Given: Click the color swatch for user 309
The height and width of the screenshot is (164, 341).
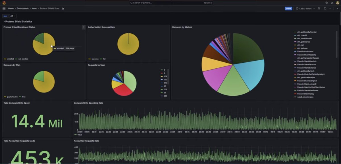Looking at the screenshot, I should pos(161,76).
